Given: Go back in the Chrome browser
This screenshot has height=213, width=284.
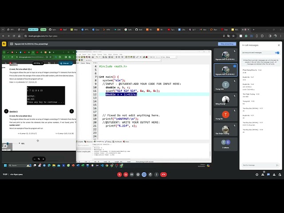Looking at the screenshot, I should click(x=3, y=36).
